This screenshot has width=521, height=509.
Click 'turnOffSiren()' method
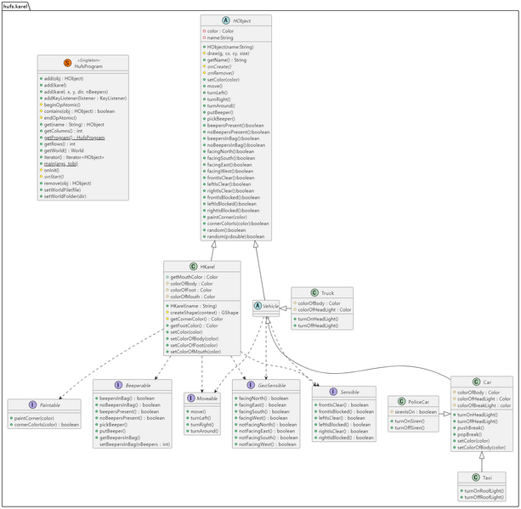tap(410, 427)
